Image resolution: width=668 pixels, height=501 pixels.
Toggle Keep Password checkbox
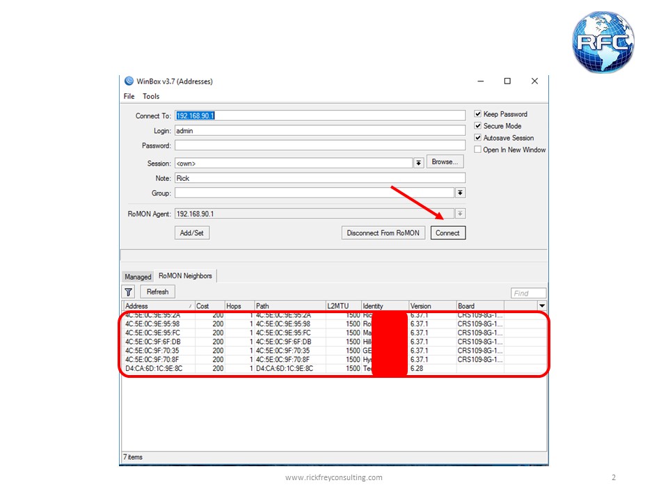(x=477, y=113)
